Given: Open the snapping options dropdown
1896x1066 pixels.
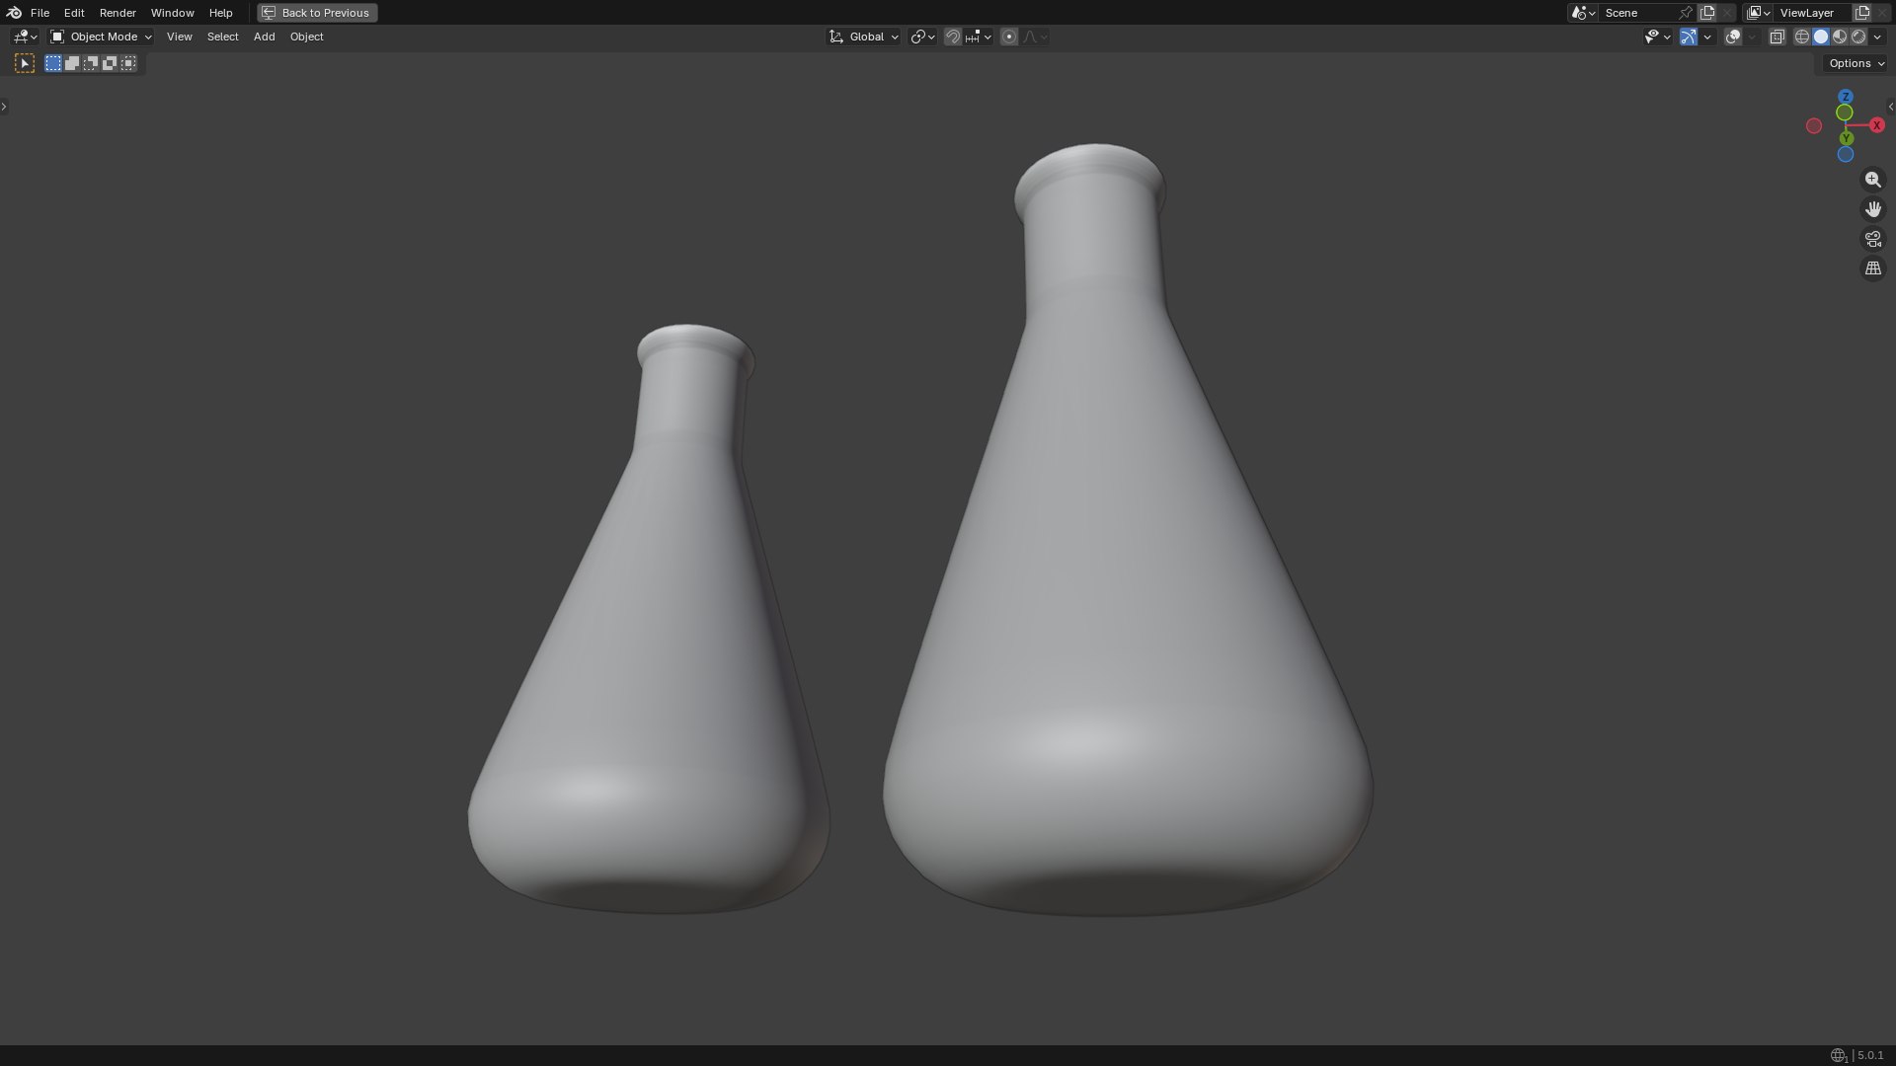Looking at the screenshot, I should tap(978, 37).
